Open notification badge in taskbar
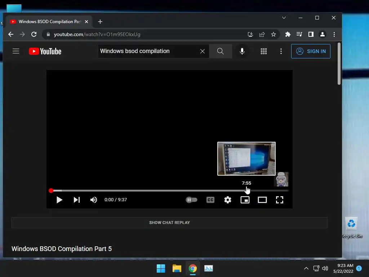The image size is (369, 277). point(359,268)
